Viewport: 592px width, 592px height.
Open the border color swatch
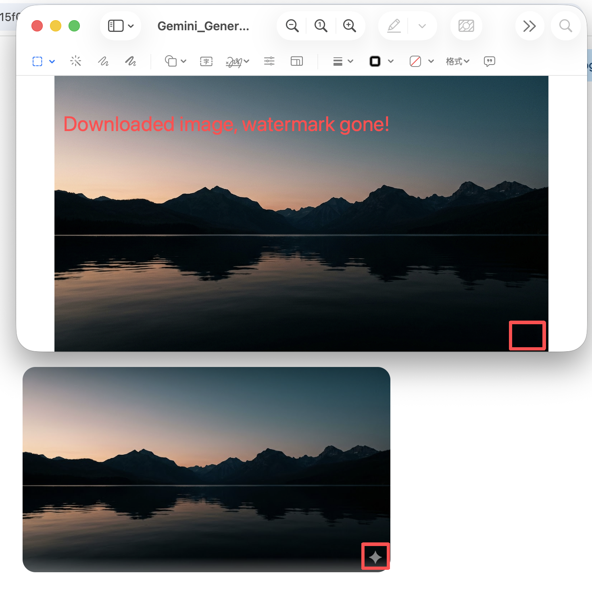pos(375,61)
